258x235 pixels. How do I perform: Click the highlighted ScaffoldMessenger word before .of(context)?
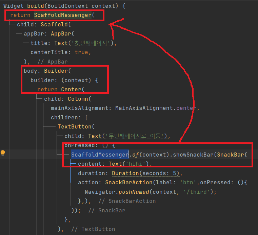(x=100, y=155)
